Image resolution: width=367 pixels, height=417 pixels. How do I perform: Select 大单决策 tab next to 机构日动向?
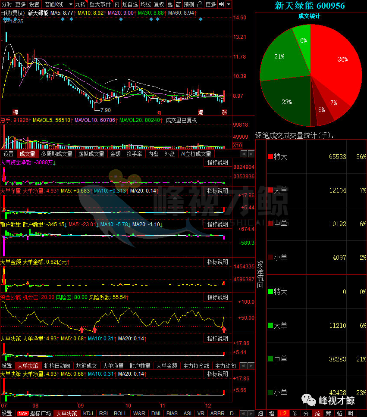pyautogui.click(x=28, y=366)
